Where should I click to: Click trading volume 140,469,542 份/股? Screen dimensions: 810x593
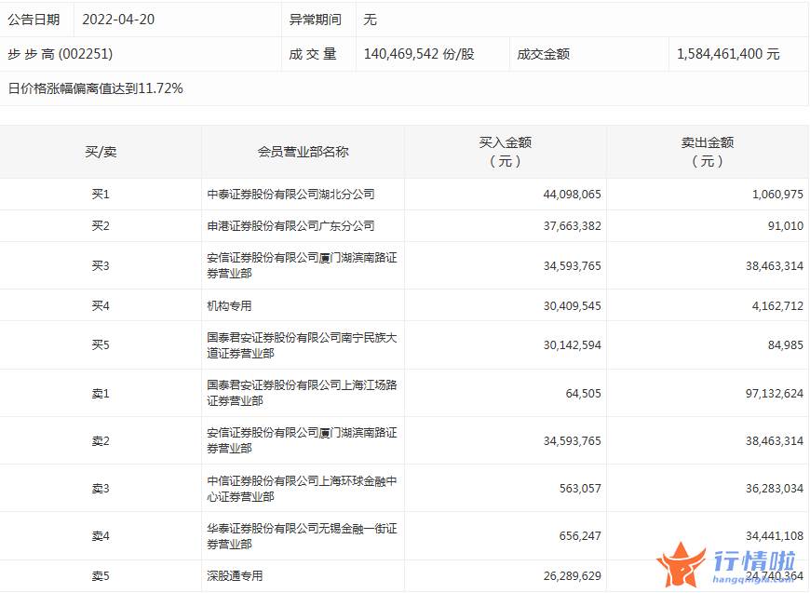click(419, 54)
